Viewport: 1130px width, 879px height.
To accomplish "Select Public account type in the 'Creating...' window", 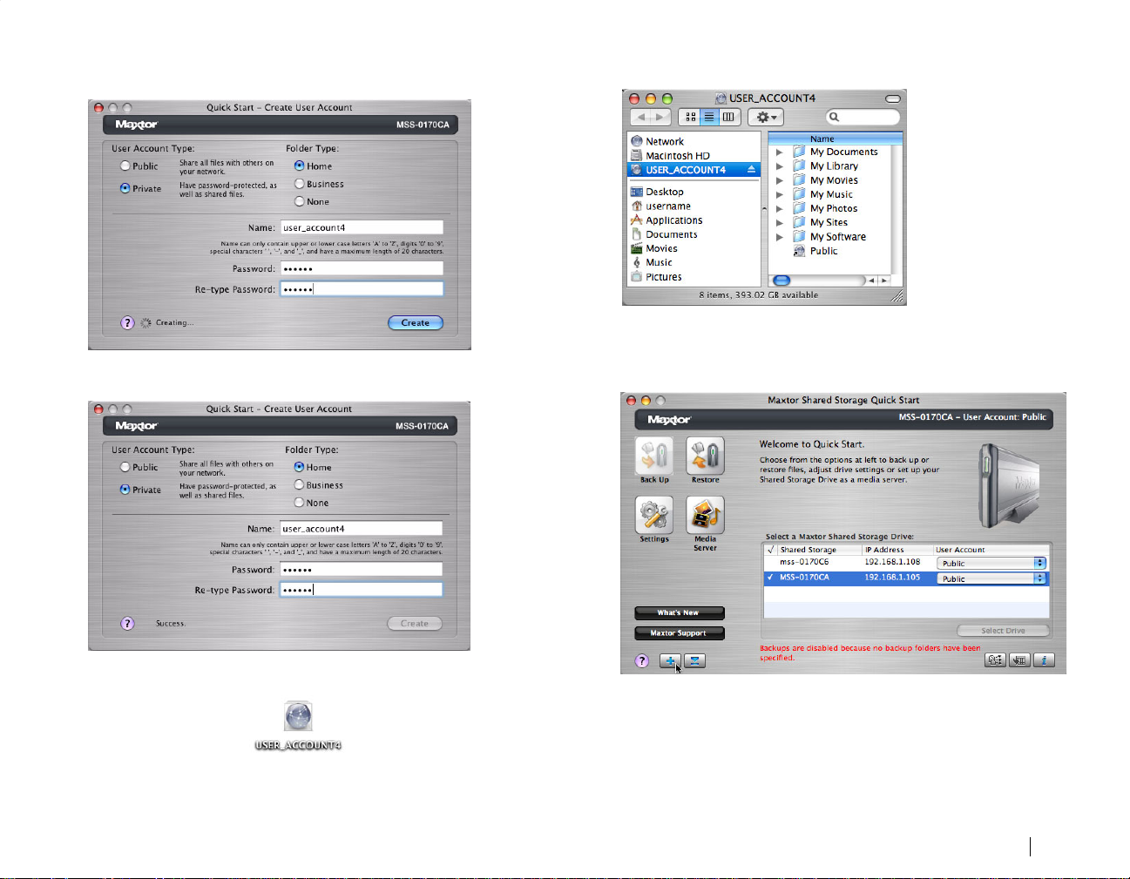I will coord(125,166).
